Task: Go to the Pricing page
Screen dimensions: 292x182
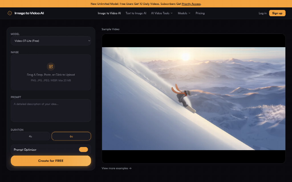Action: tap(200, 13)
